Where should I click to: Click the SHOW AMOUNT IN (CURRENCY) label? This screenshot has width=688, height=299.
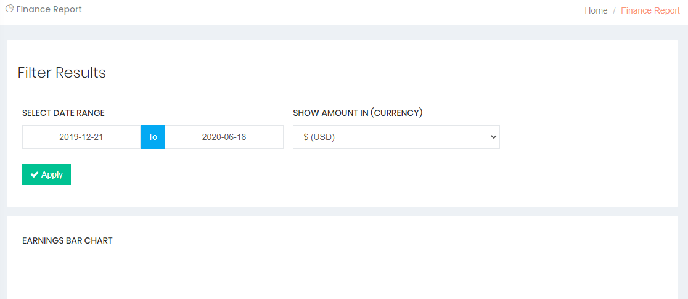(x=358, y=113)
